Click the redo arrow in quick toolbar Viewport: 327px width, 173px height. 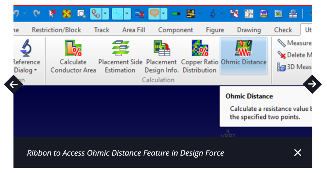(x=36, y=14)
